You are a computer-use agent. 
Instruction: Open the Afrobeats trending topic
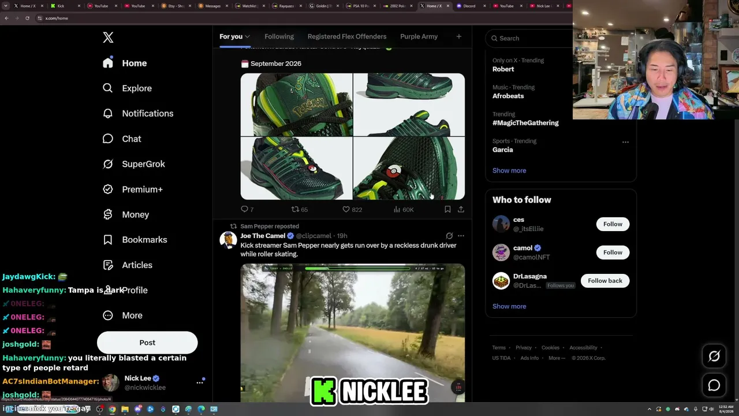click(508, 96)
